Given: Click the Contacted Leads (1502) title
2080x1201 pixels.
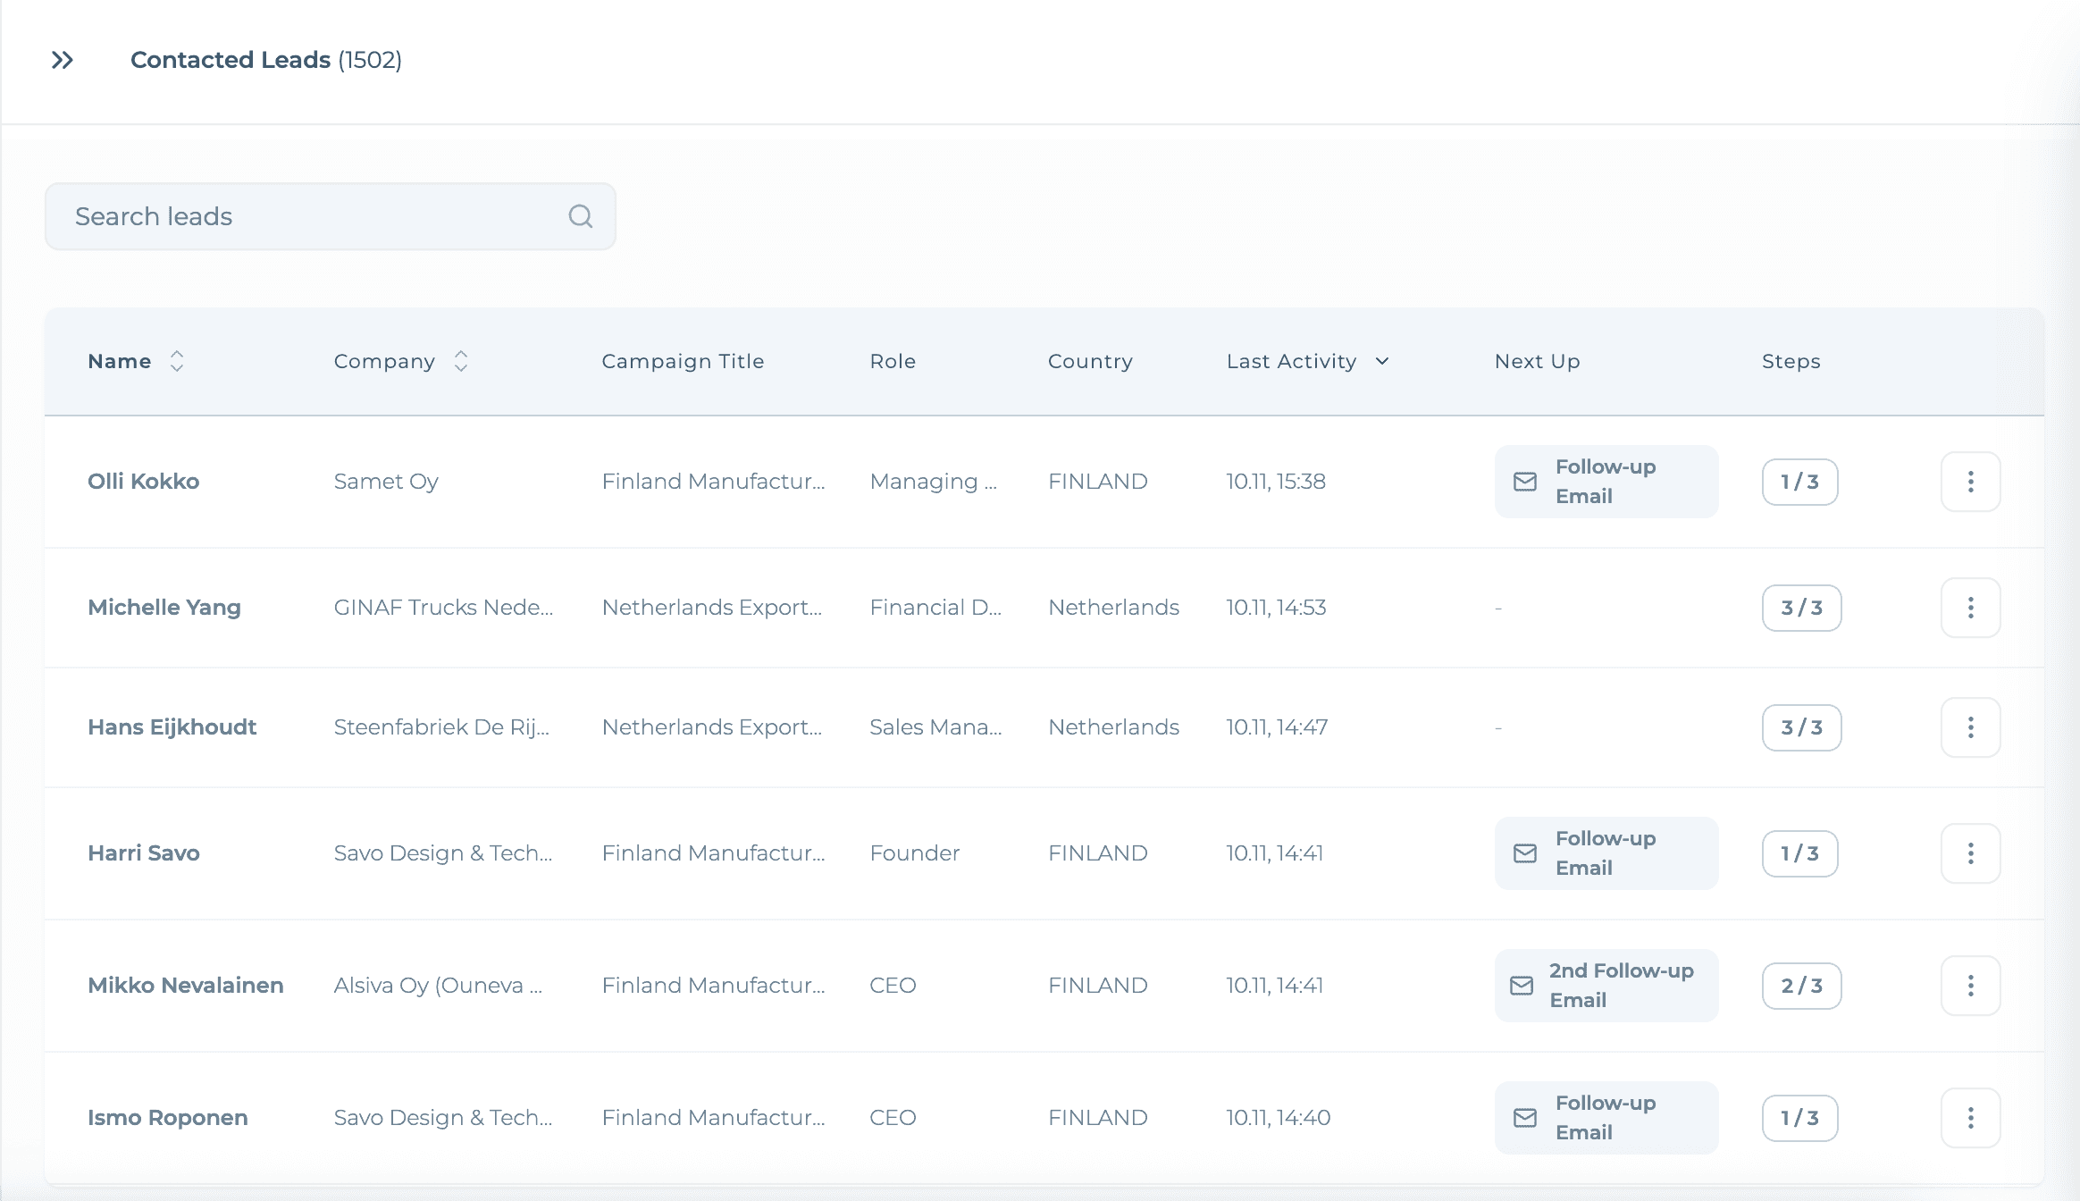Looking at the screenshot, I should (x=266, y=60).
